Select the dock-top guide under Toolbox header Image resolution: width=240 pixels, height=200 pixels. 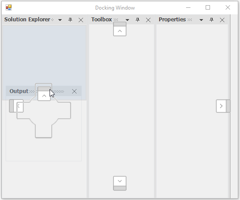coord(120,29)
